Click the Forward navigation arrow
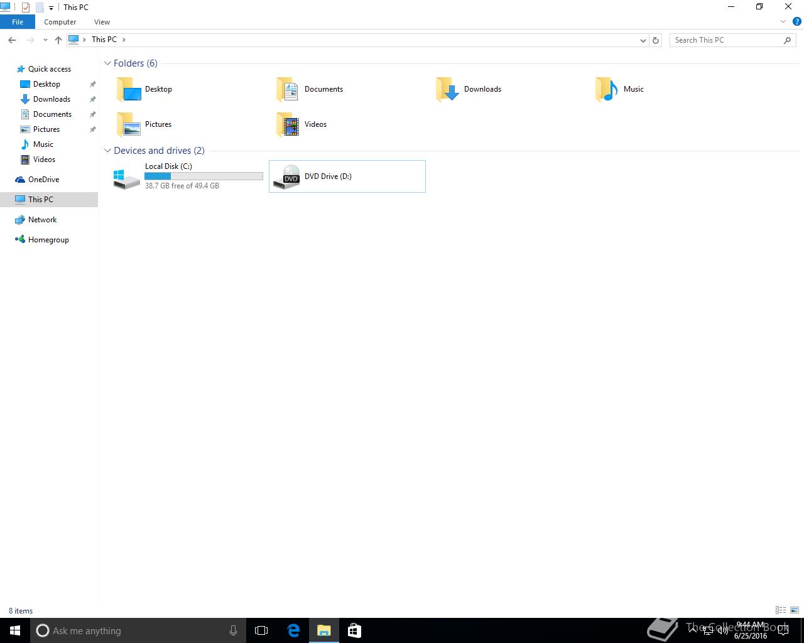The image size is (804, 643). (30, 40)
